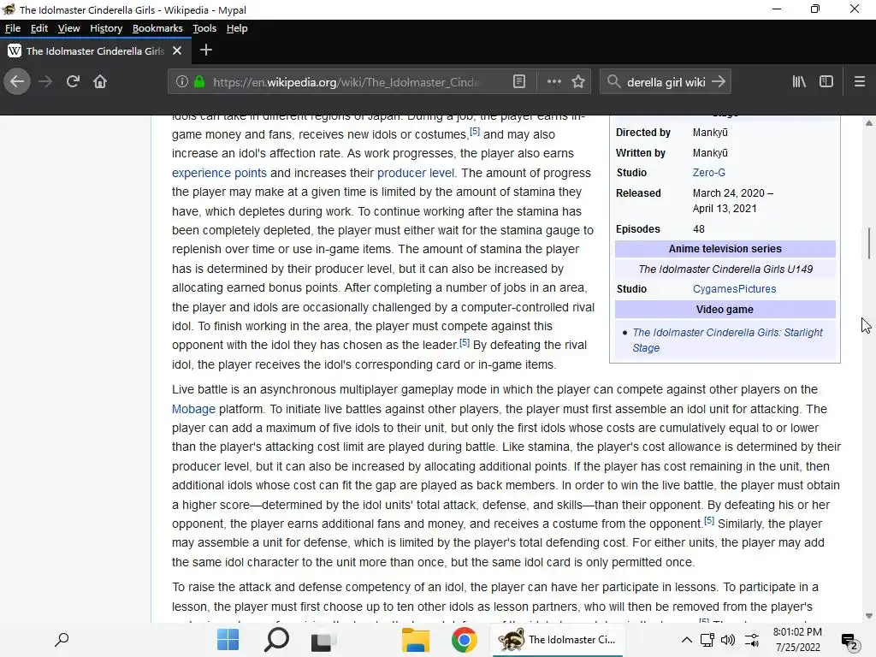Open page actions three-dot menu
This screenshot has height=657, width=876.
point(553,81)
